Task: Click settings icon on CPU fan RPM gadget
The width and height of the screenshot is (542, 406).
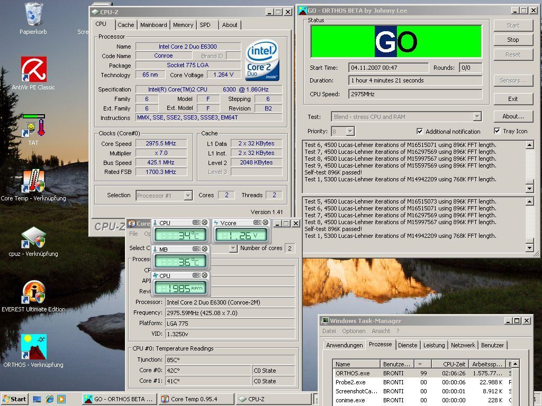Action: (x=196, y=275)
